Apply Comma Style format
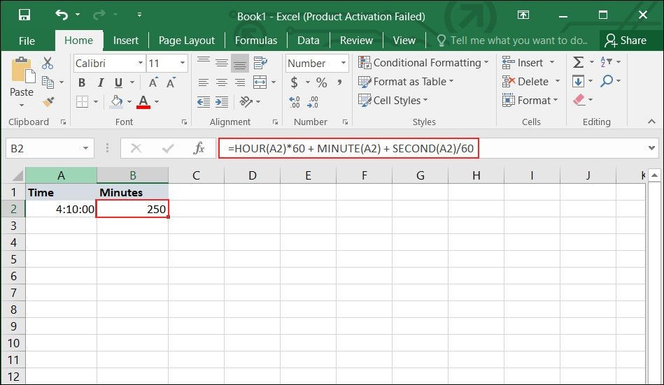Screen dimensions: 664x385 339,82
